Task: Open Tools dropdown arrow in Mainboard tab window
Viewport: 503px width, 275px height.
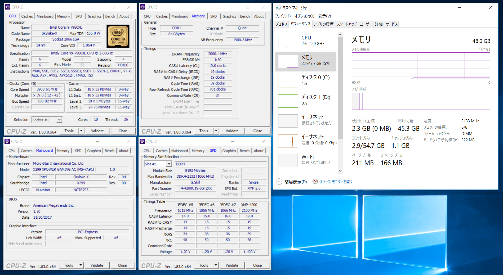Action: [81, 265]
